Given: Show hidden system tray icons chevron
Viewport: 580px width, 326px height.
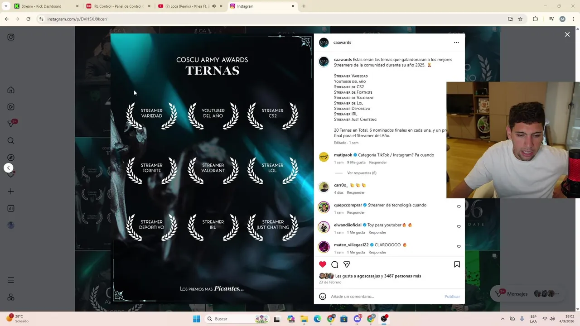Looking at the screenshot, I should click(x=503, y=319).
